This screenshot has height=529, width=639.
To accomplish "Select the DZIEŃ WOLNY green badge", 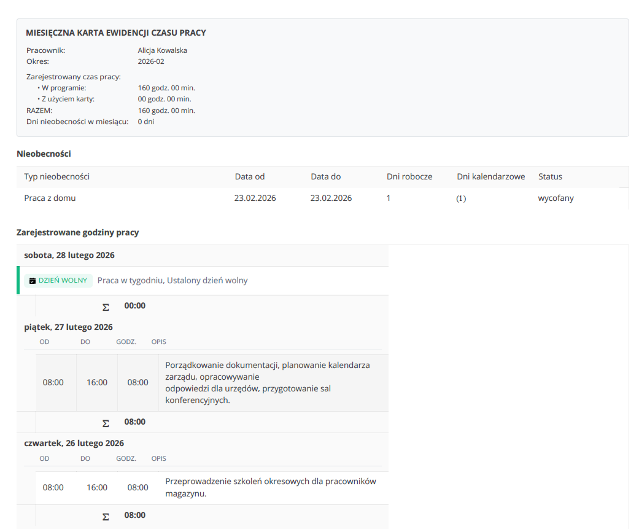I will pos(58,281).
